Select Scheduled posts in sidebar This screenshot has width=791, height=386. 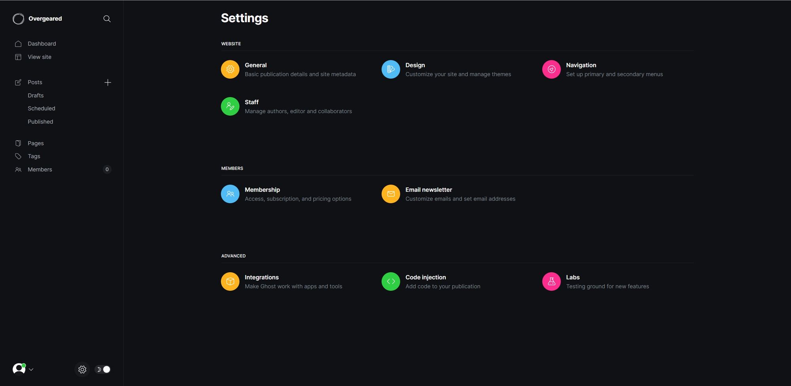(x=41, y=109)
